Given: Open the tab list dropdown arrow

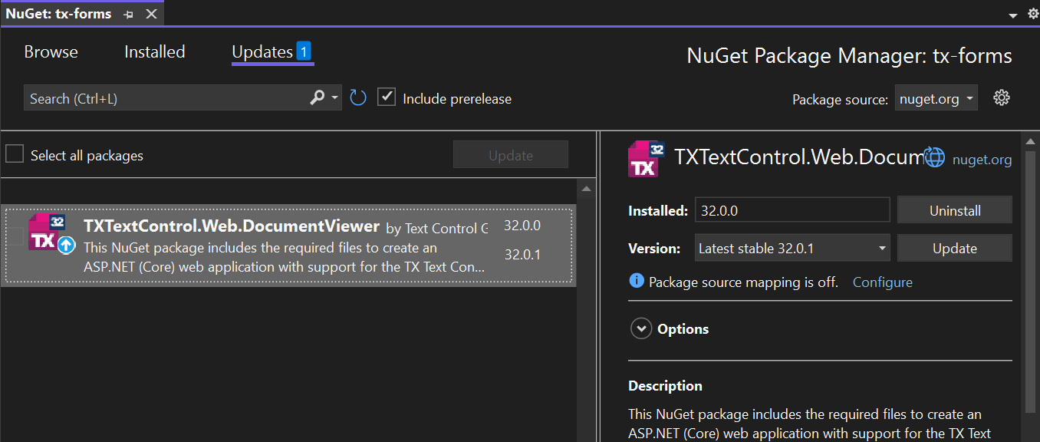Looking at the screenshot, I should pos(1012,15).
